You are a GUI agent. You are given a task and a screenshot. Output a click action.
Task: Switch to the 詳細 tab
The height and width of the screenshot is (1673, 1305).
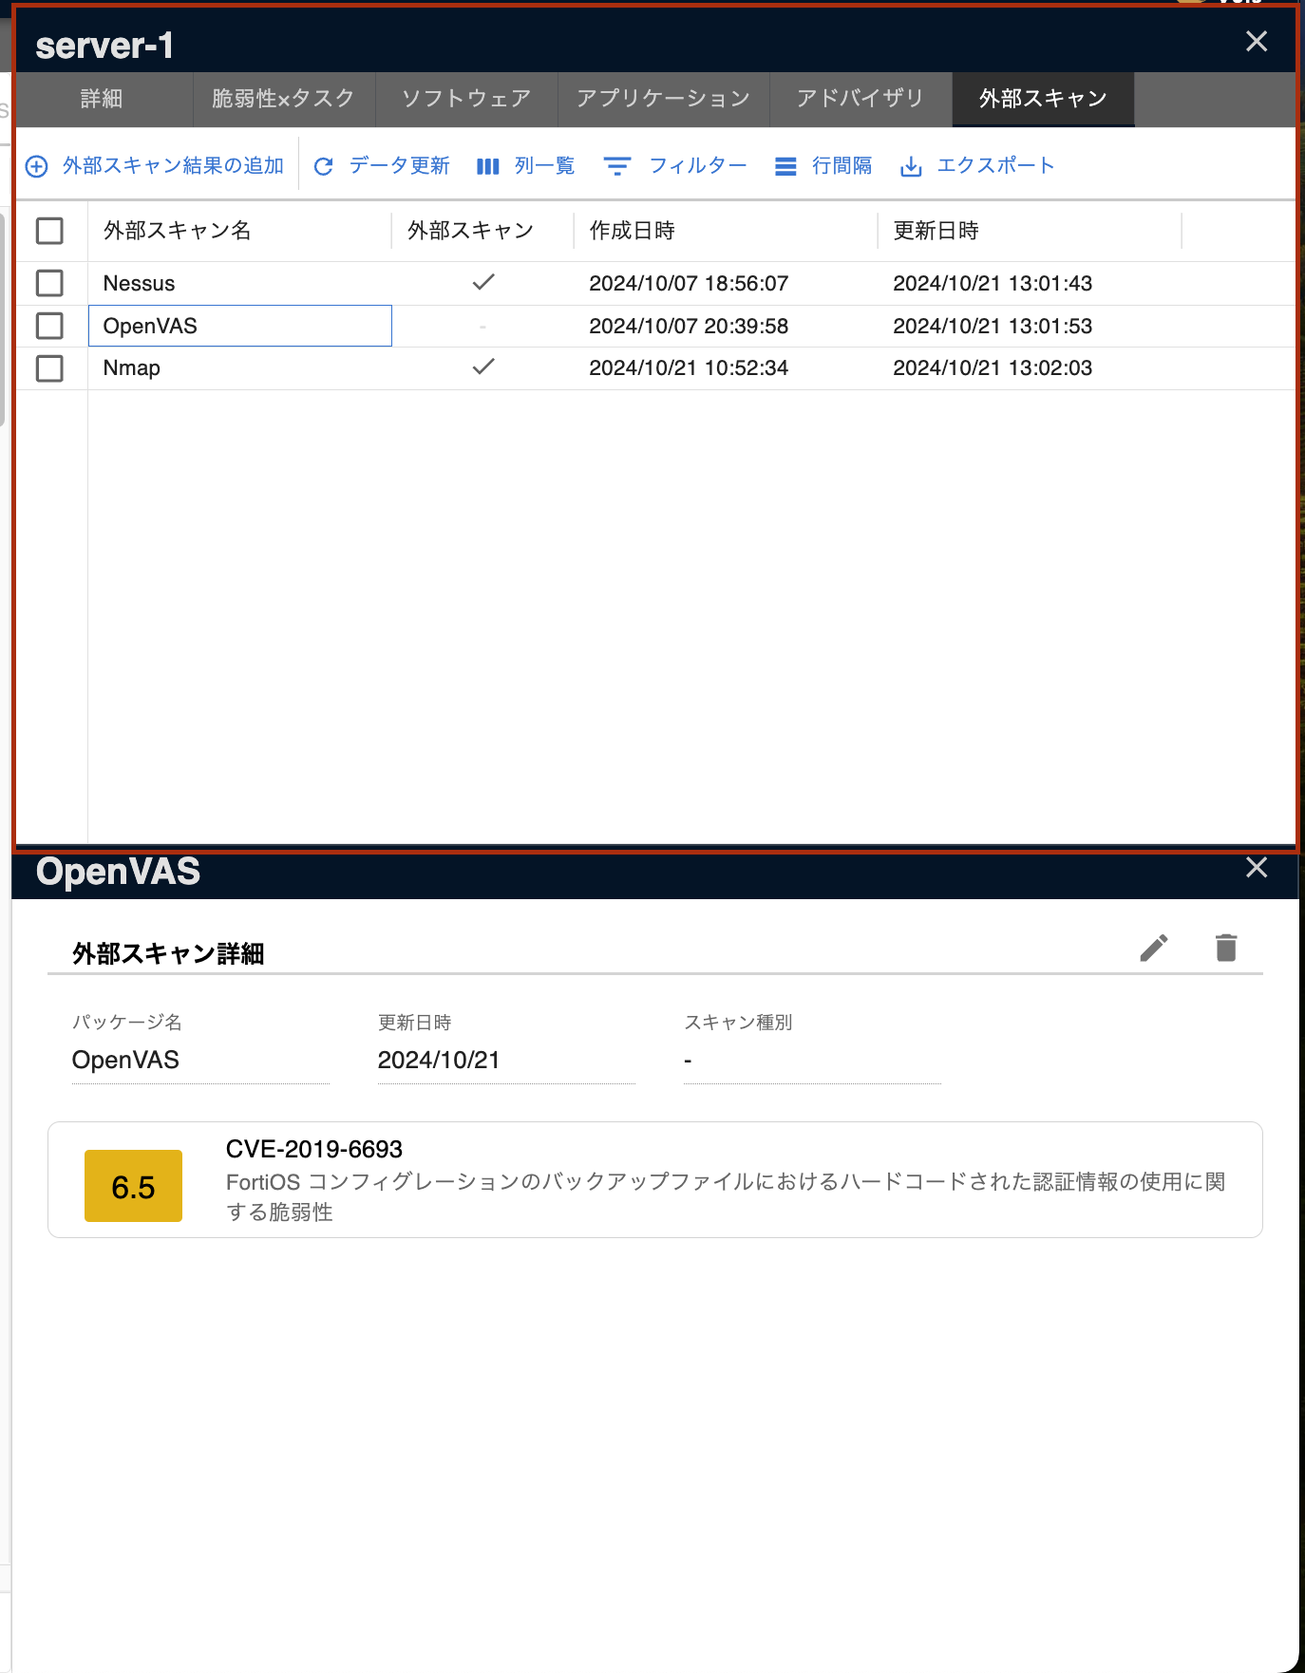[x=102, y=99]
